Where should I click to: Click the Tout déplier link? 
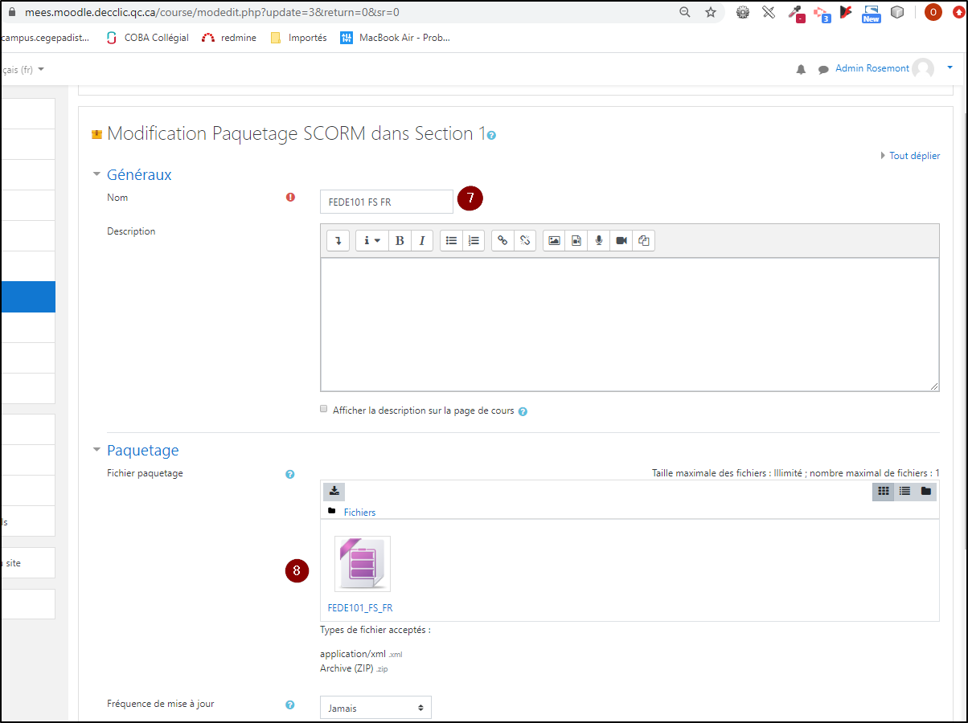point(913,156)
